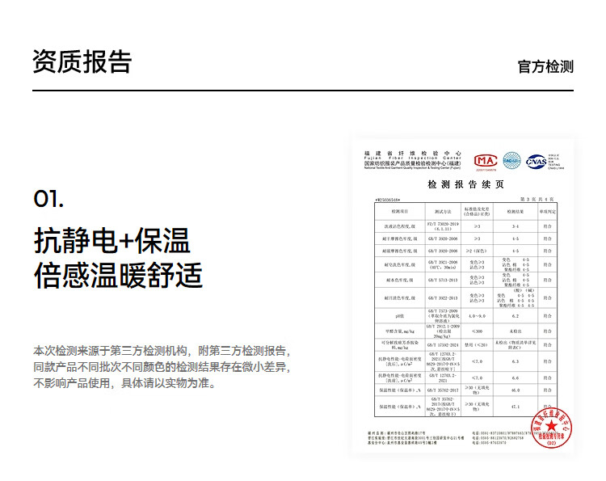Click the line starting 同款产品不同批次

click(x=162, y=367)
